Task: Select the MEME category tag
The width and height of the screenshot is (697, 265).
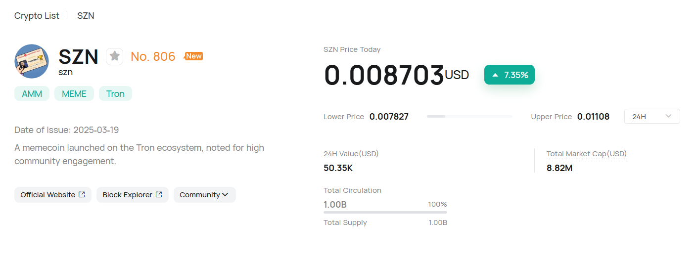Action: (x=74, y=94)
